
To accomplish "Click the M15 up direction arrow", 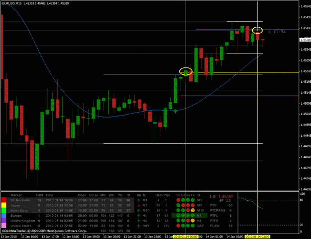I will [139, 211].
